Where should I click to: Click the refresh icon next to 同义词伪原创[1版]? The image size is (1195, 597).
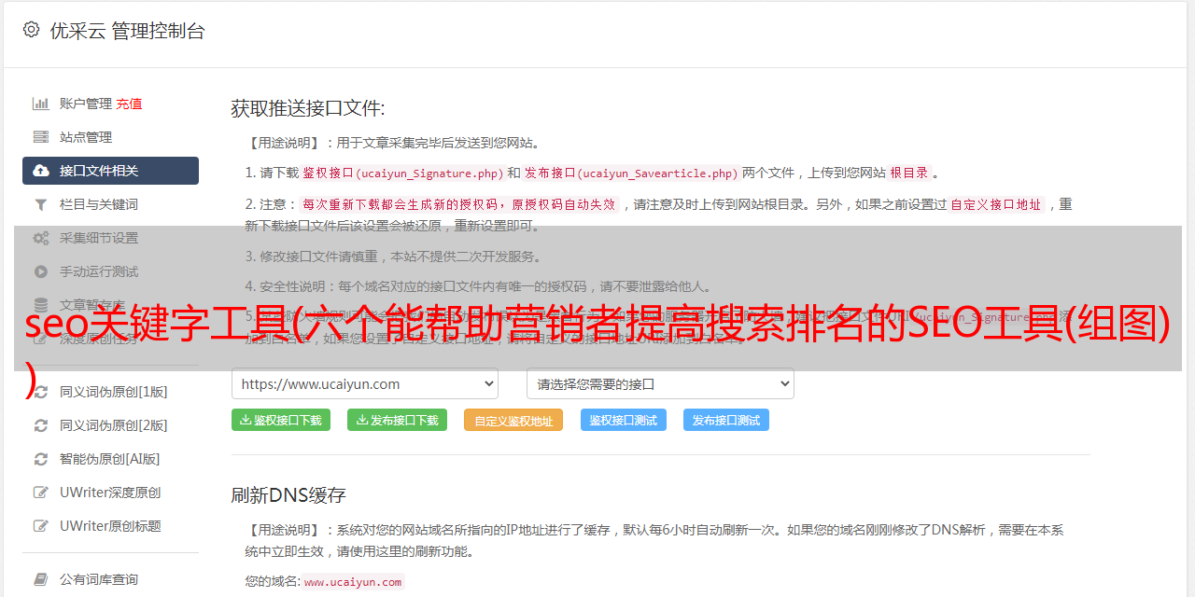(x=41, y=392)
